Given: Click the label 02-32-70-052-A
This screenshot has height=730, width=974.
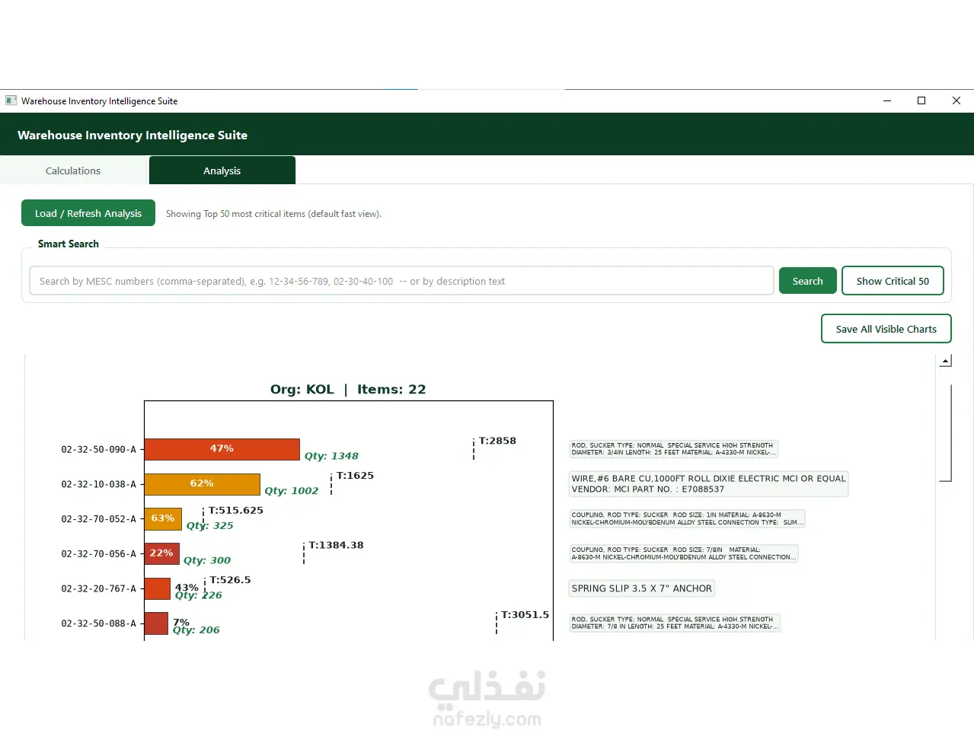Looking at the screenshot, I should pos(99,519).
